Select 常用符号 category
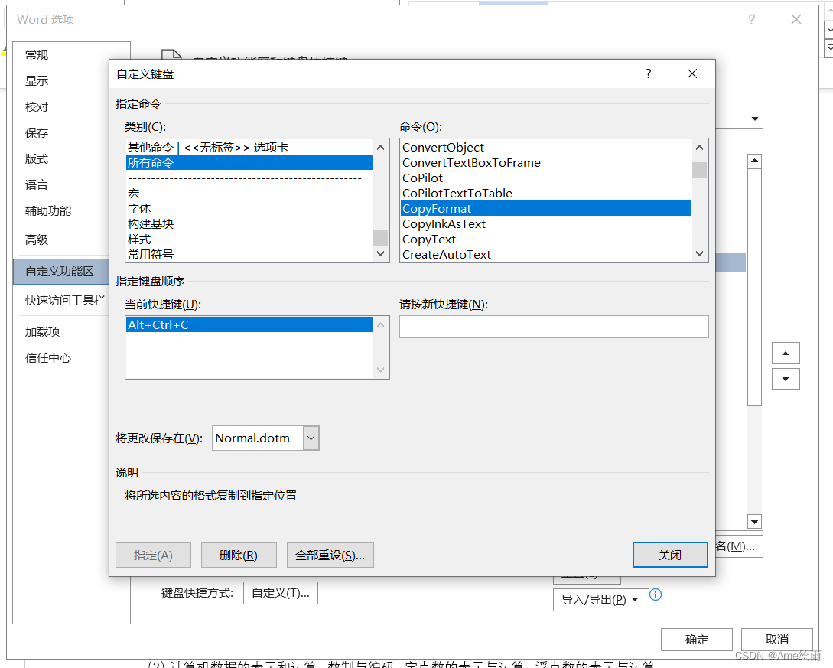This screenshot has height=668, width=833. tap(249, 255)
